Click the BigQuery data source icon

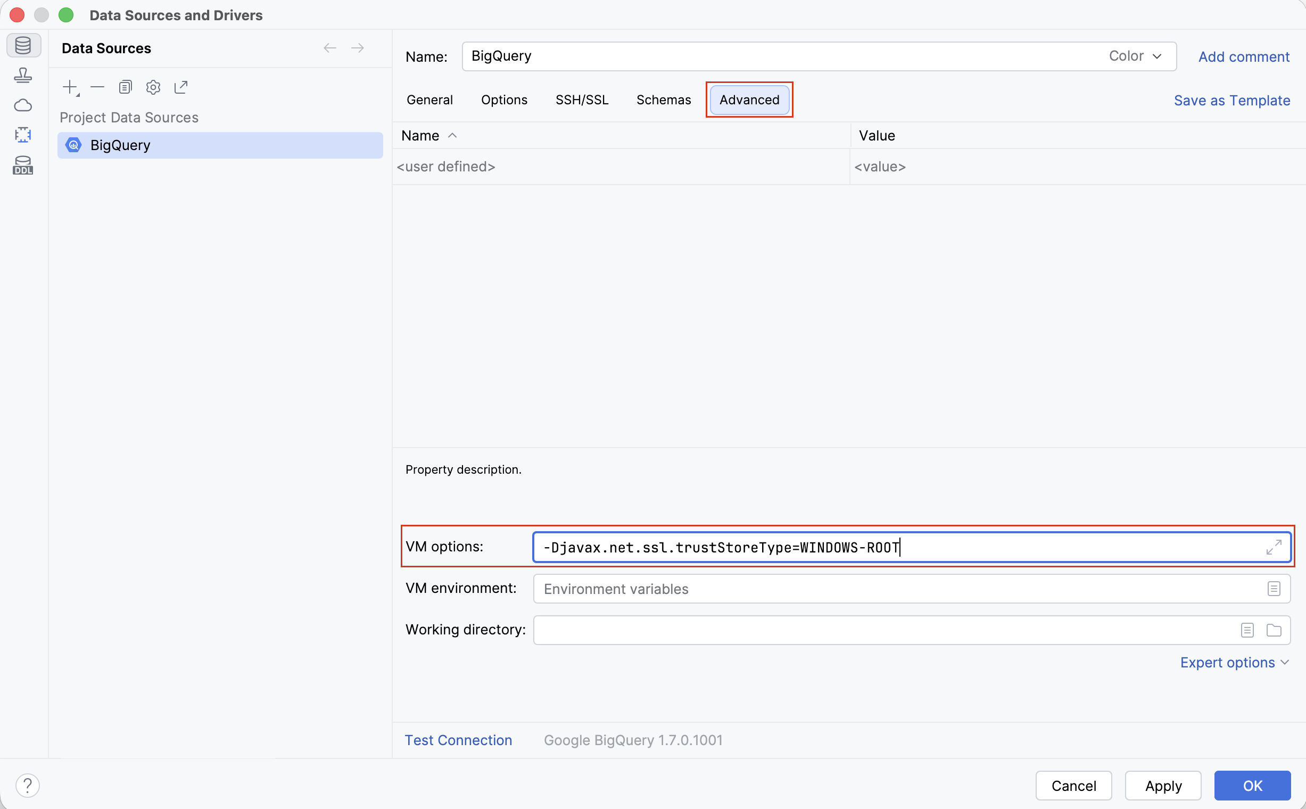[73, 145]
